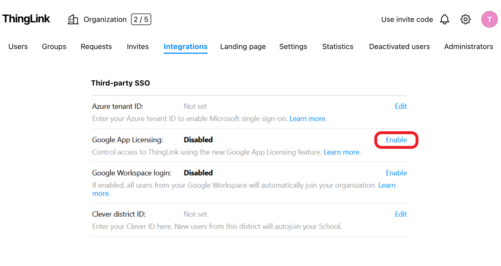501x266 pixels.
Task: Enable Google App Licensing
Action: [x=396, y=140]
